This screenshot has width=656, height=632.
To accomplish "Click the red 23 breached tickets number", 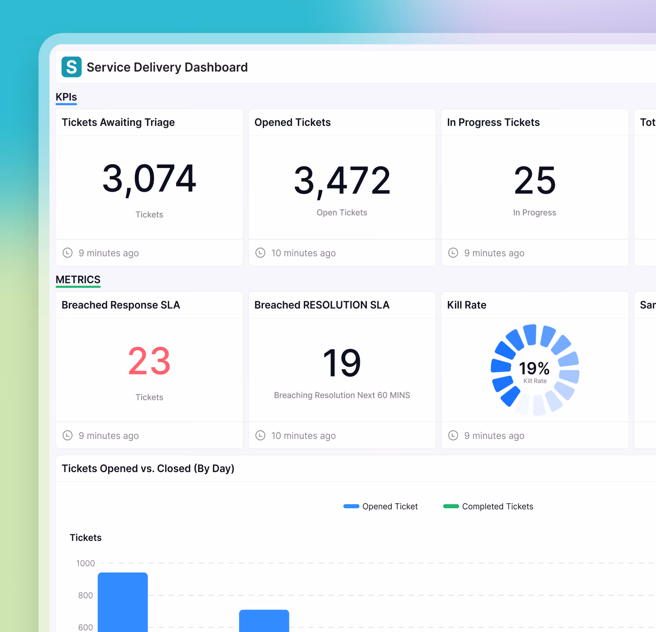I will [149, 362].
